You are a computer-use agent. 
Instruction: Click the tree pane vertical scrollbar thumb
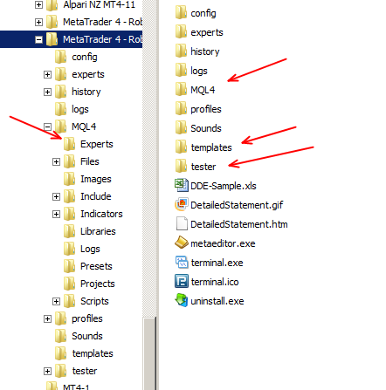(x=149, y=353)
